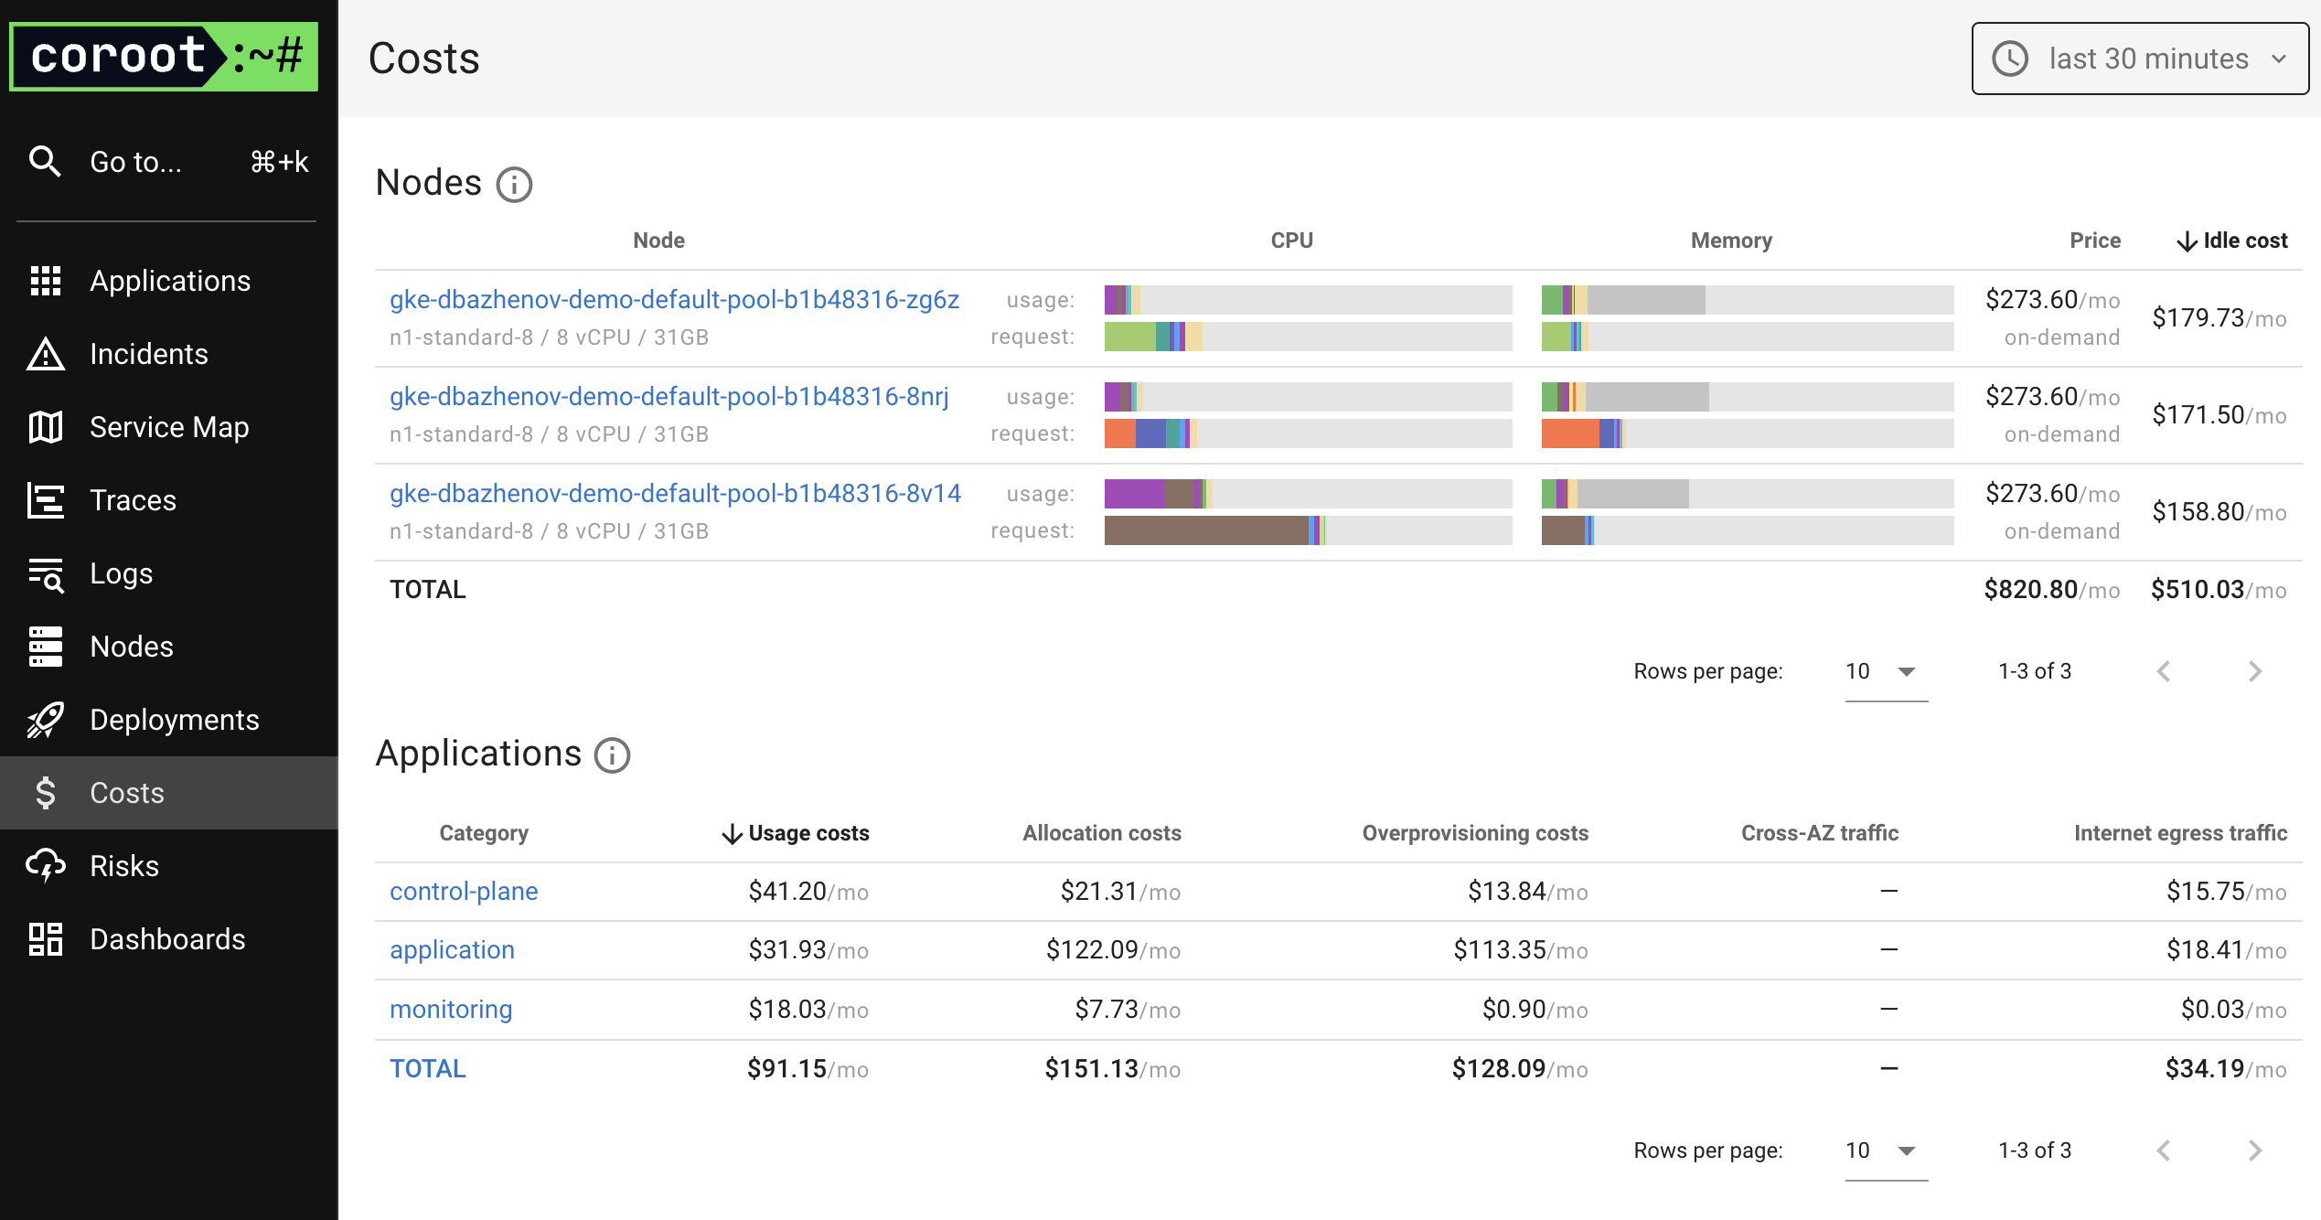This screenshot has width=2321, height=1220.
Task: Click the $820.80/mo total price
Action: tap(2052, 590)
